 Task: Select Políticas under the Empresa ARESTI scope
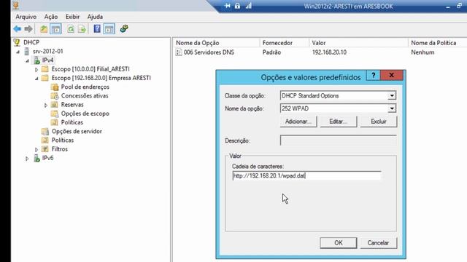click(x=72, y=122)
